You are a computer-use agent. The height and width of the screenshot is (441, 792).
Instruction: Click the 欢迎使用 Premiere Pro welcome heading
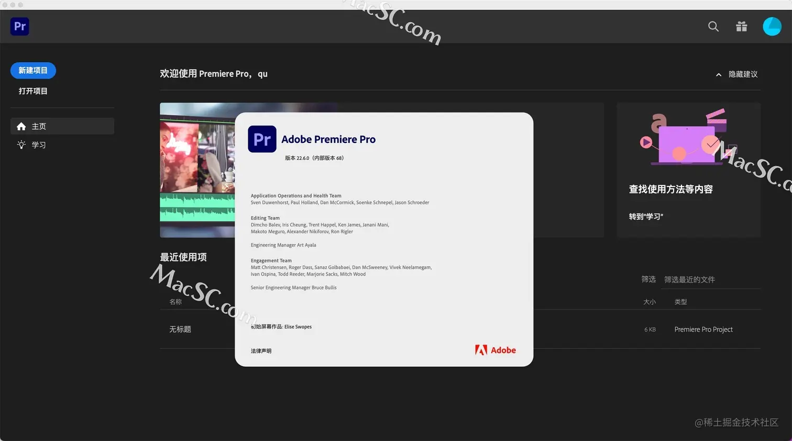click(214, 74)
